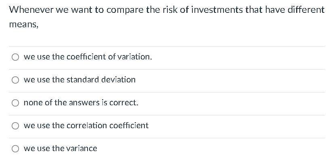This screenshot has height=166, width=334.
Task: Select the standard deviation radio button
Action: point(15,80)
